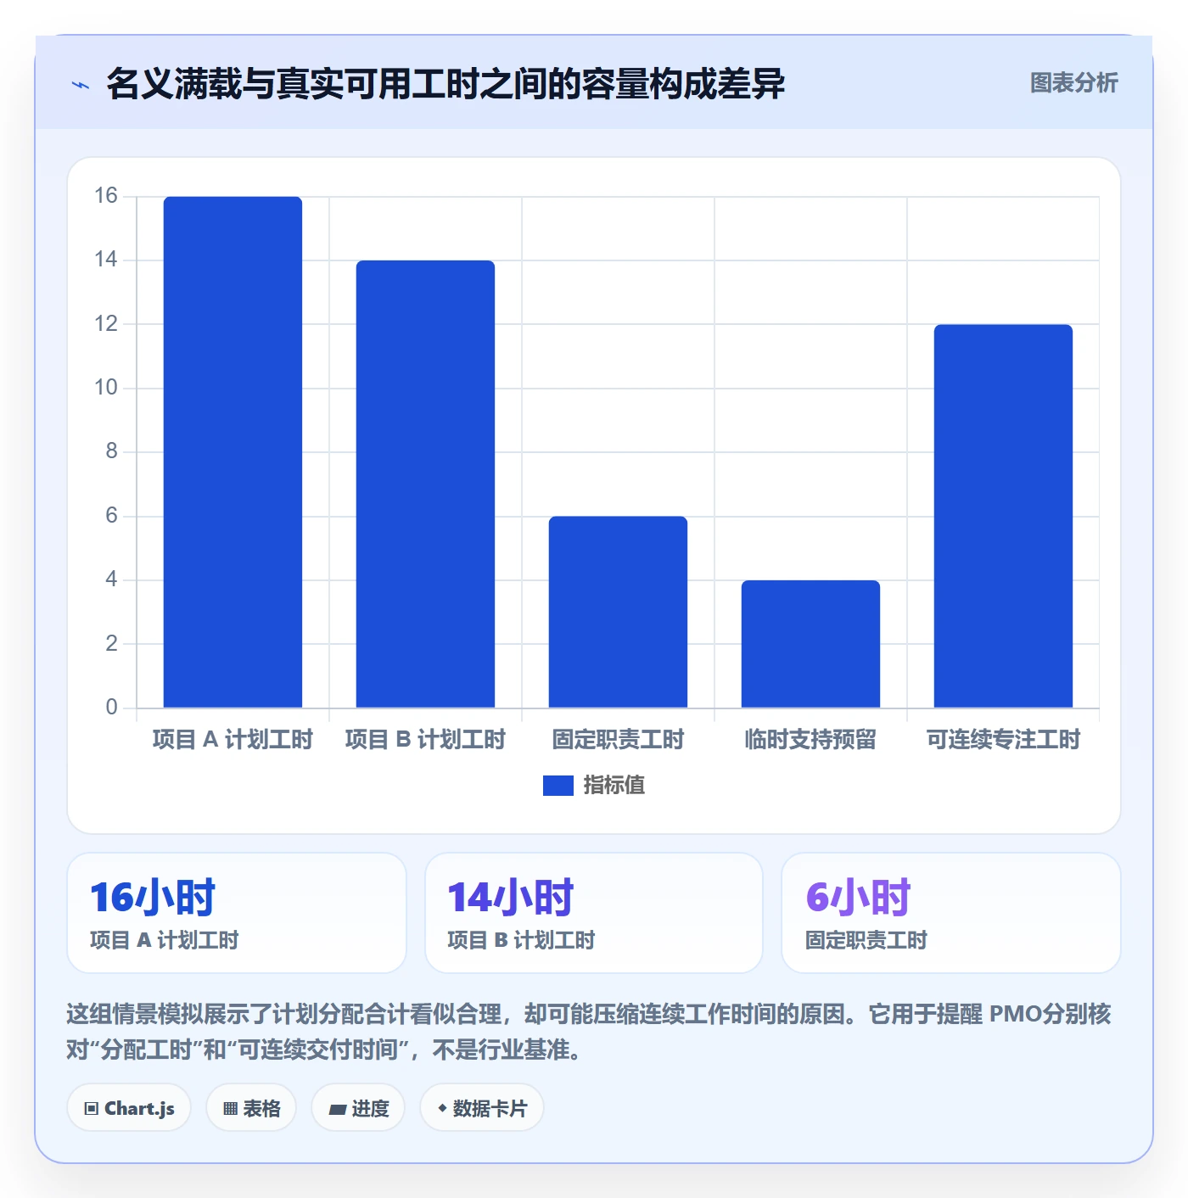The width and height of the screenshot is (1188, 1198).
Task: Click the Chart.js tag chip
Action: click(x=129, y=1108)
